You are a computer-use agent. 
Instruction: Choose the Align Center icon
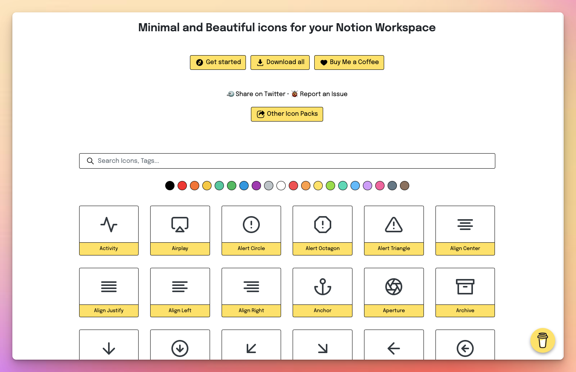click(465, 230)
